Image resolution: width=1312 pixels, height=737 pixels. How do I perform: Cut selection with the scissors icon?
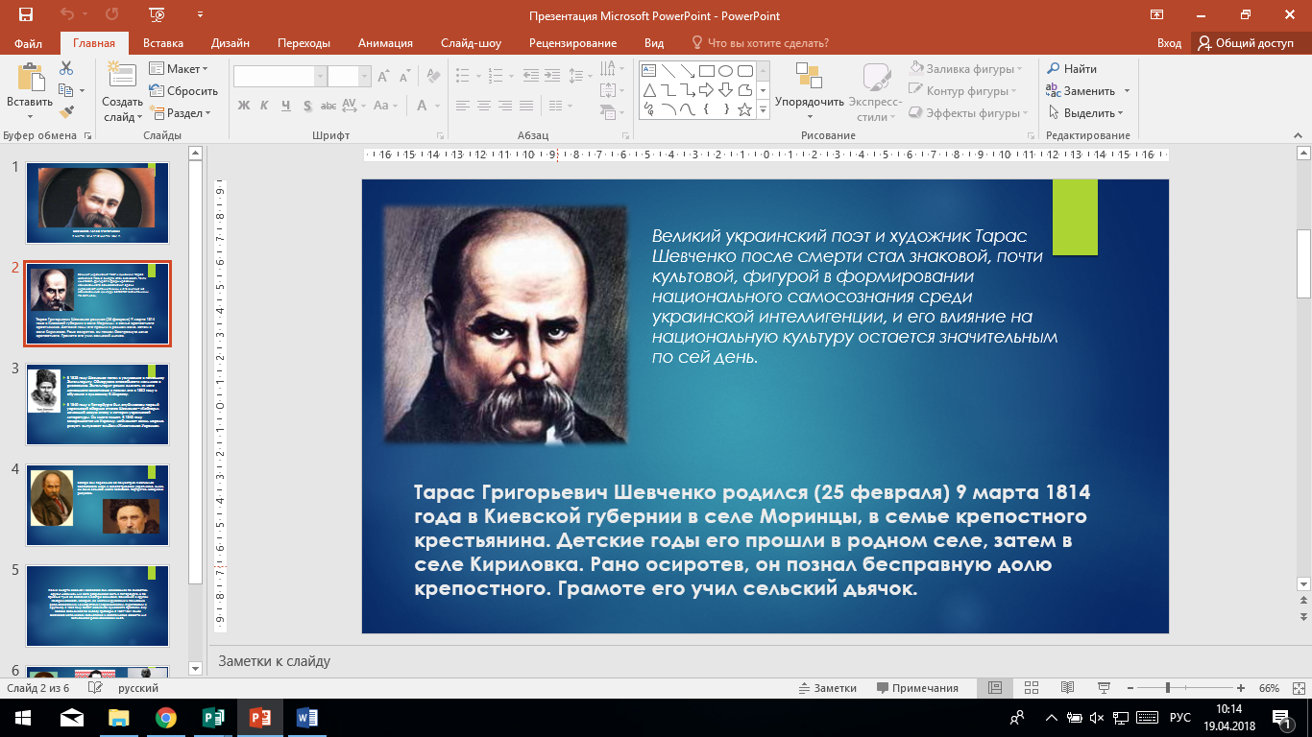[x=66, y=68]
